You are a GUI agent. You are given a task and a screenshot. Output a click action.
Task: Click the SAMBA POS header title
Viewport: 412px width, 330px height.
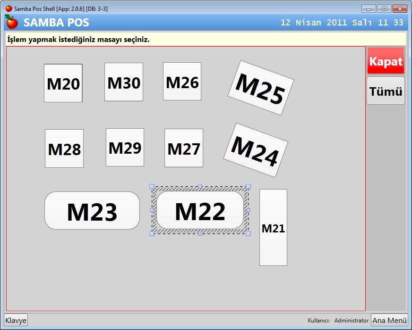(56, 23)
